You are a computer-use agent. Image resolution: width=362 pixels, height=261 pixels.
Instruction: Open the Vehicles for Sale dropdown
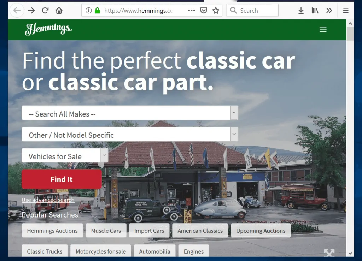65,155
